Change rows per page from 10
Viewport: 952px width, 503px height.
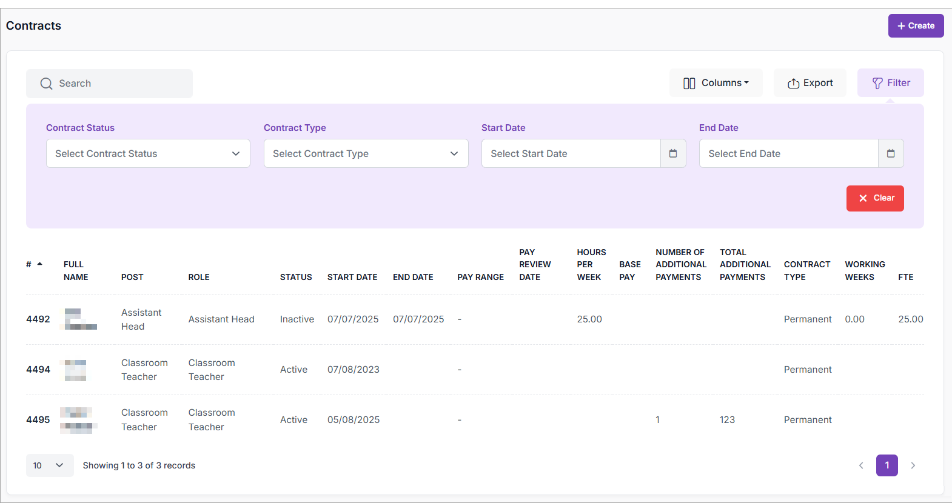pos(49,465)
